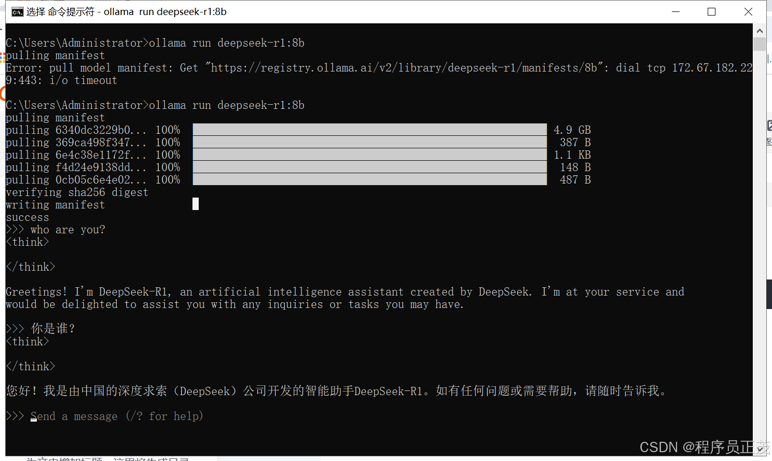Click the 'Send a message' prompt input

(x=117, y=416)
